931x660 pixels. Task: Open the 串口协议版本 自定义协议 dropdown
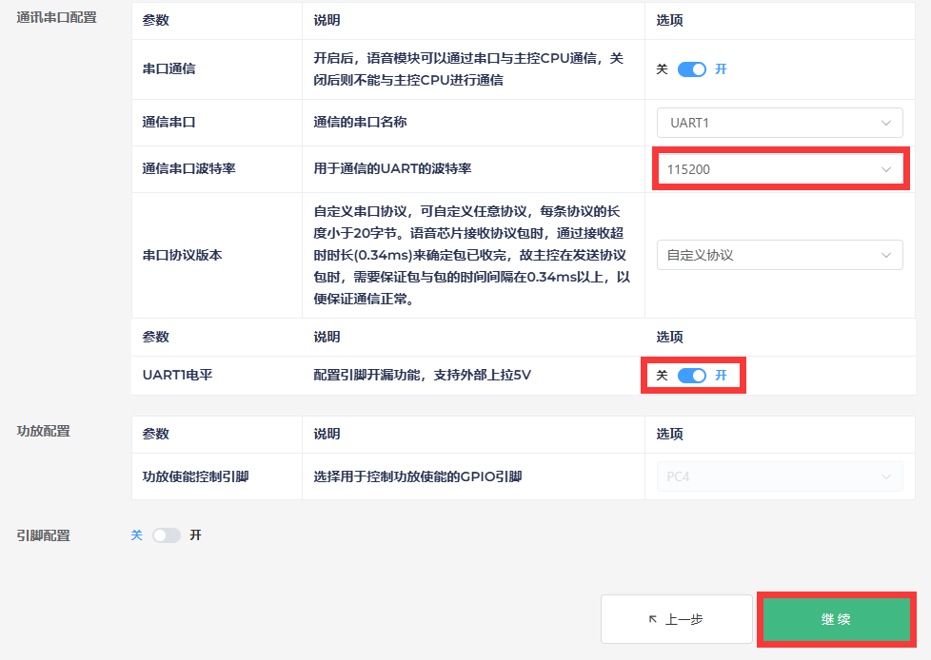coord(779,255)
